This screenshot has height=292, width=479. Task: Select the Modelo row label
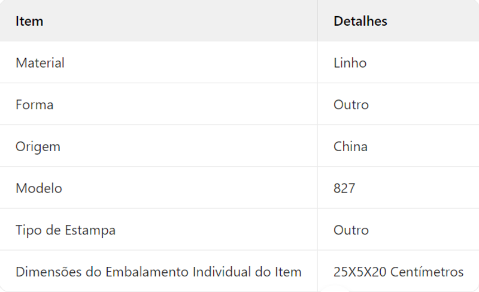pyautogui.click(x=39, y=188)
